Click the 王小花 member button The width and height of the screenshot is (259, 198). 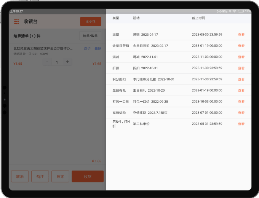point(90,22)
